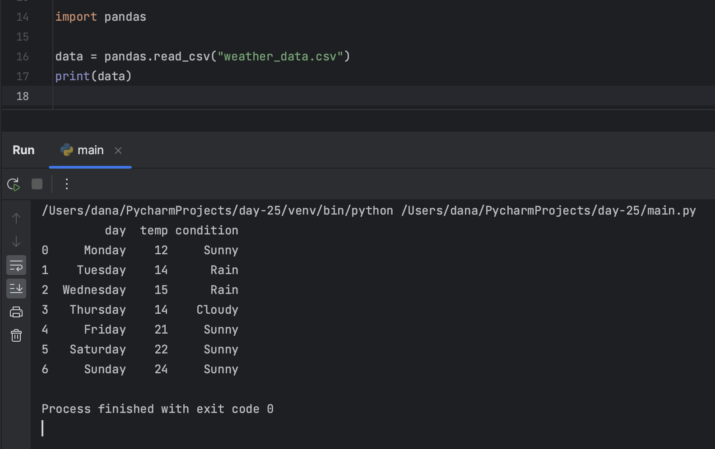Click the "weather_data.csv" string in code

(x=280, y=57)
